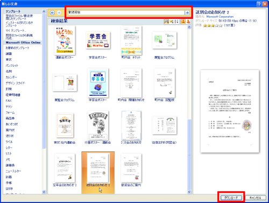Select レター in the category list
This screenshot has height=203, width=269.
9,148
